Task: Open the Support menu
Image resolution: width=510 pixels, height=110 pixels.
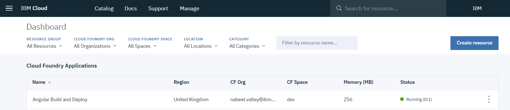Action: 158,8
